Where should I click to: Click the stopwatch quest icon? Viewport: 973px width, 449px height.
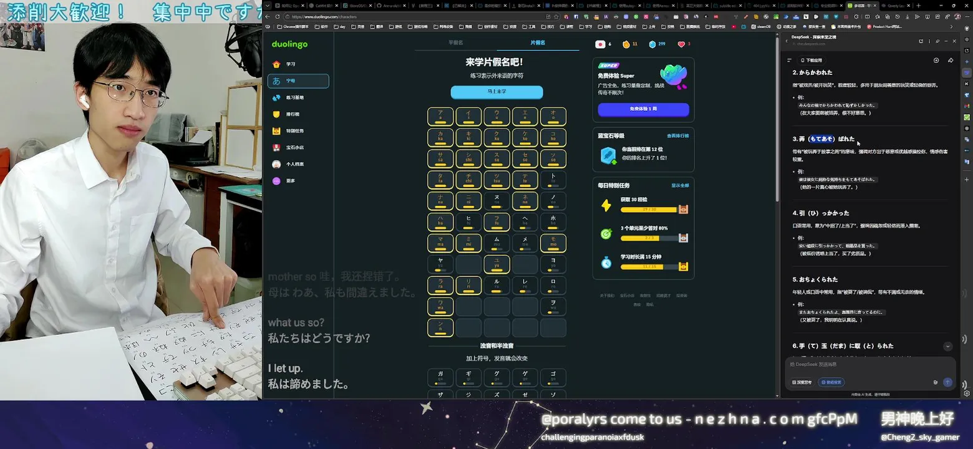(x=606, y=263)
